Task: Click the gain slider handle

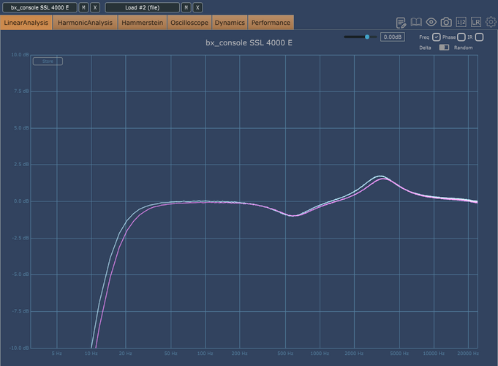Action: click(x=367, y=37)
